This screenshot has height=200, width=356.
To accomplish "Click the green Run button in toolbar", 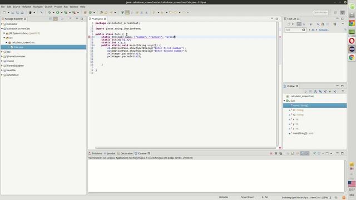I will (58, 12).
